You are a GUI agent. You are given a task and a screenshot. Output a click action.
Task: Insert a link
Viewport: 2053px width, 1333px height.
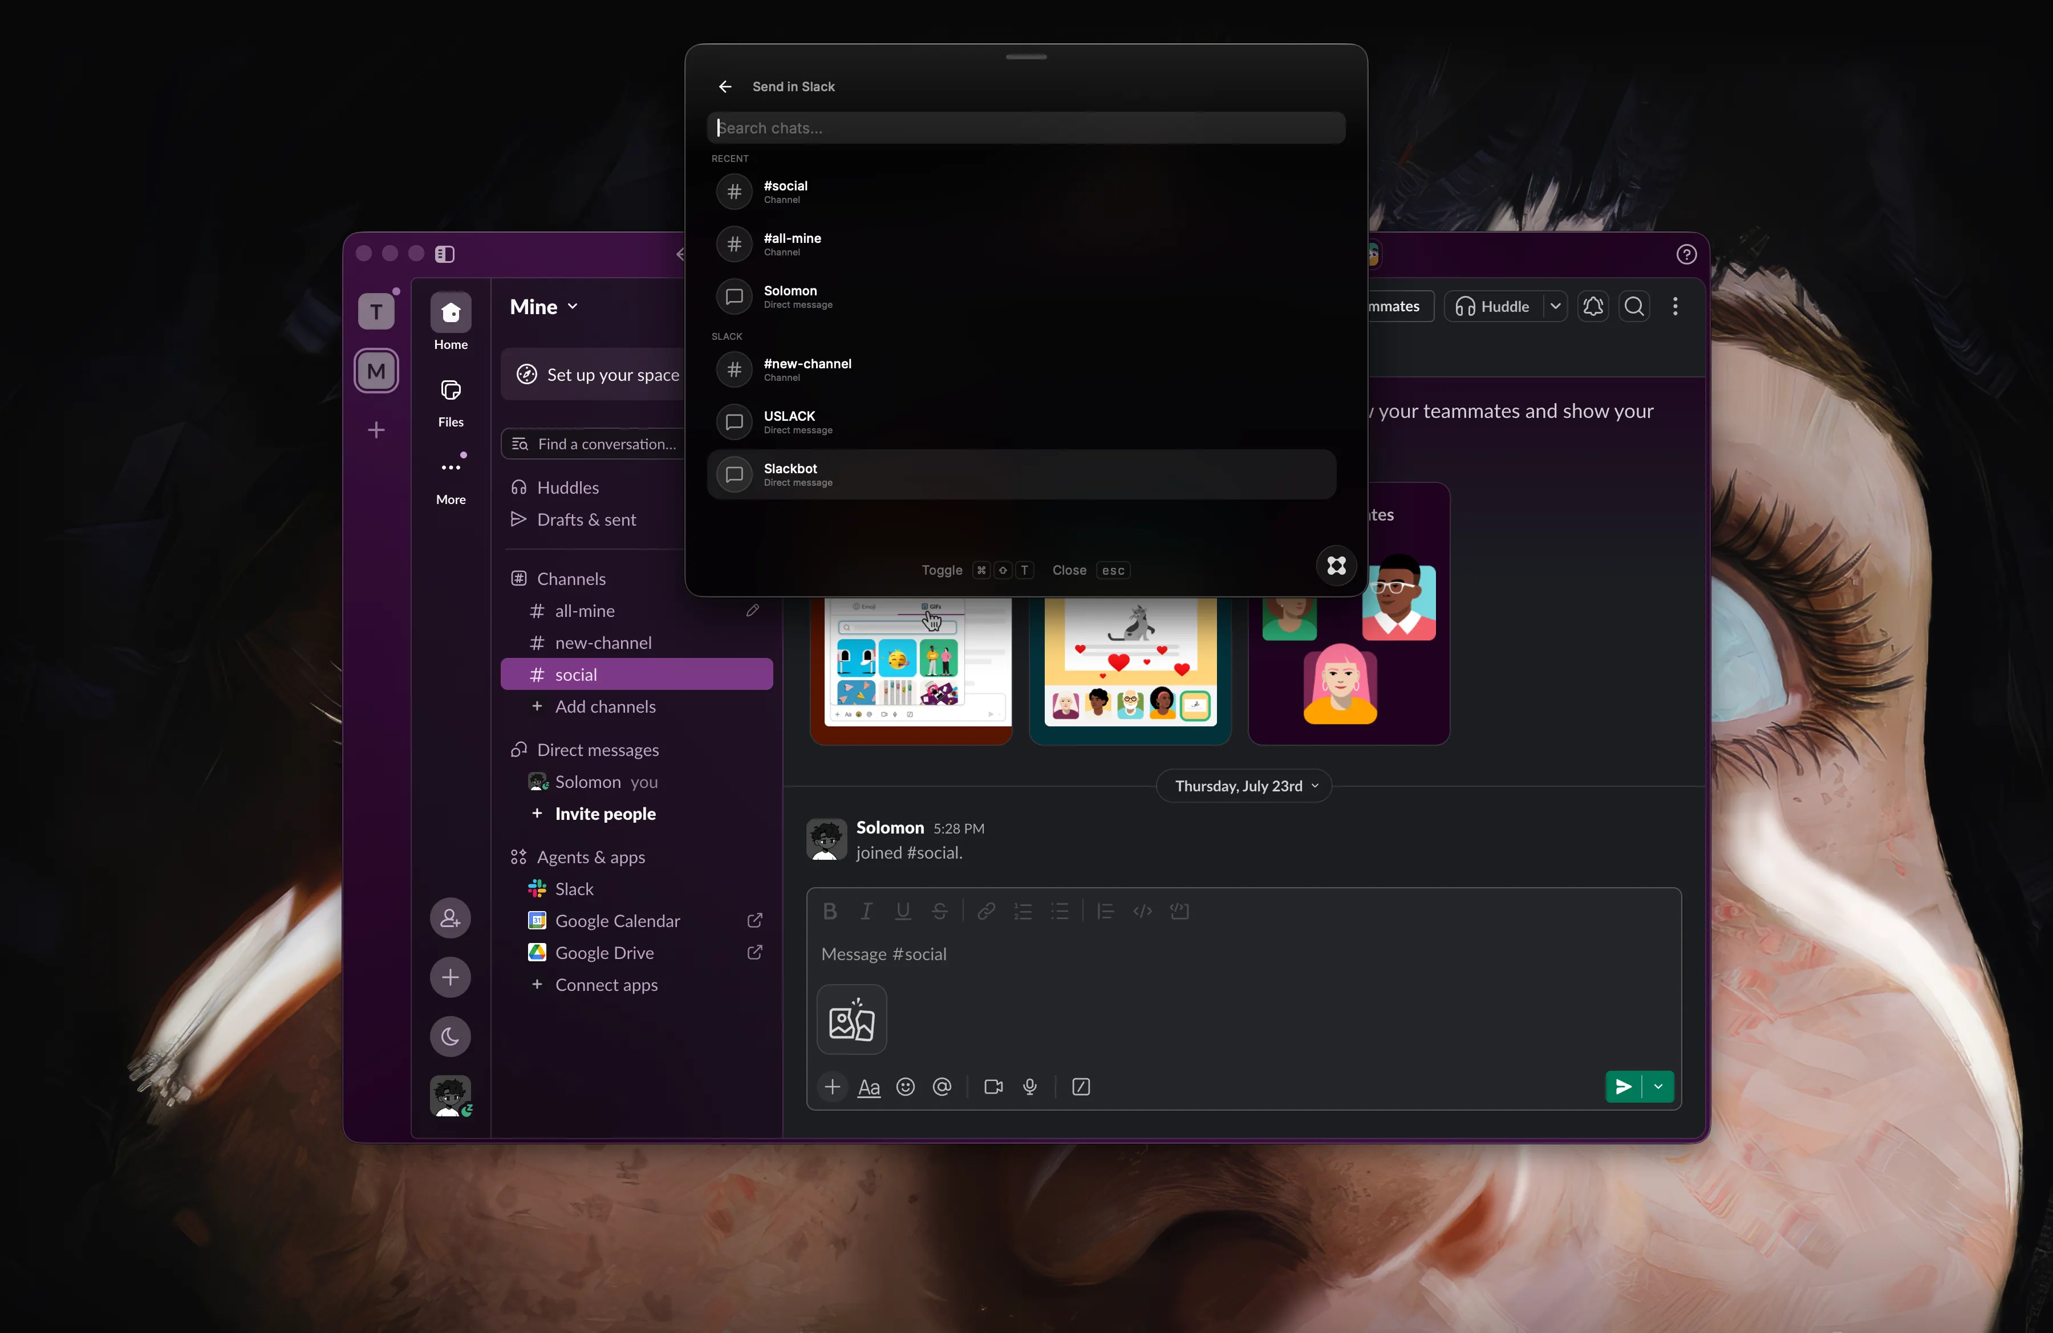coord(986,911)
